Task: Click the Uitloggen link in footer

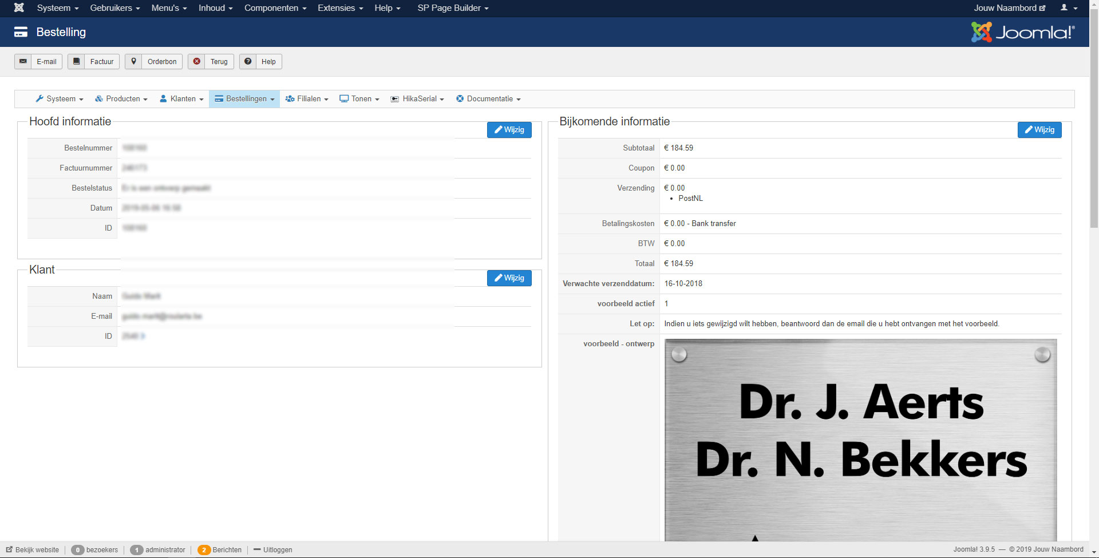Action: pos(273,550)
